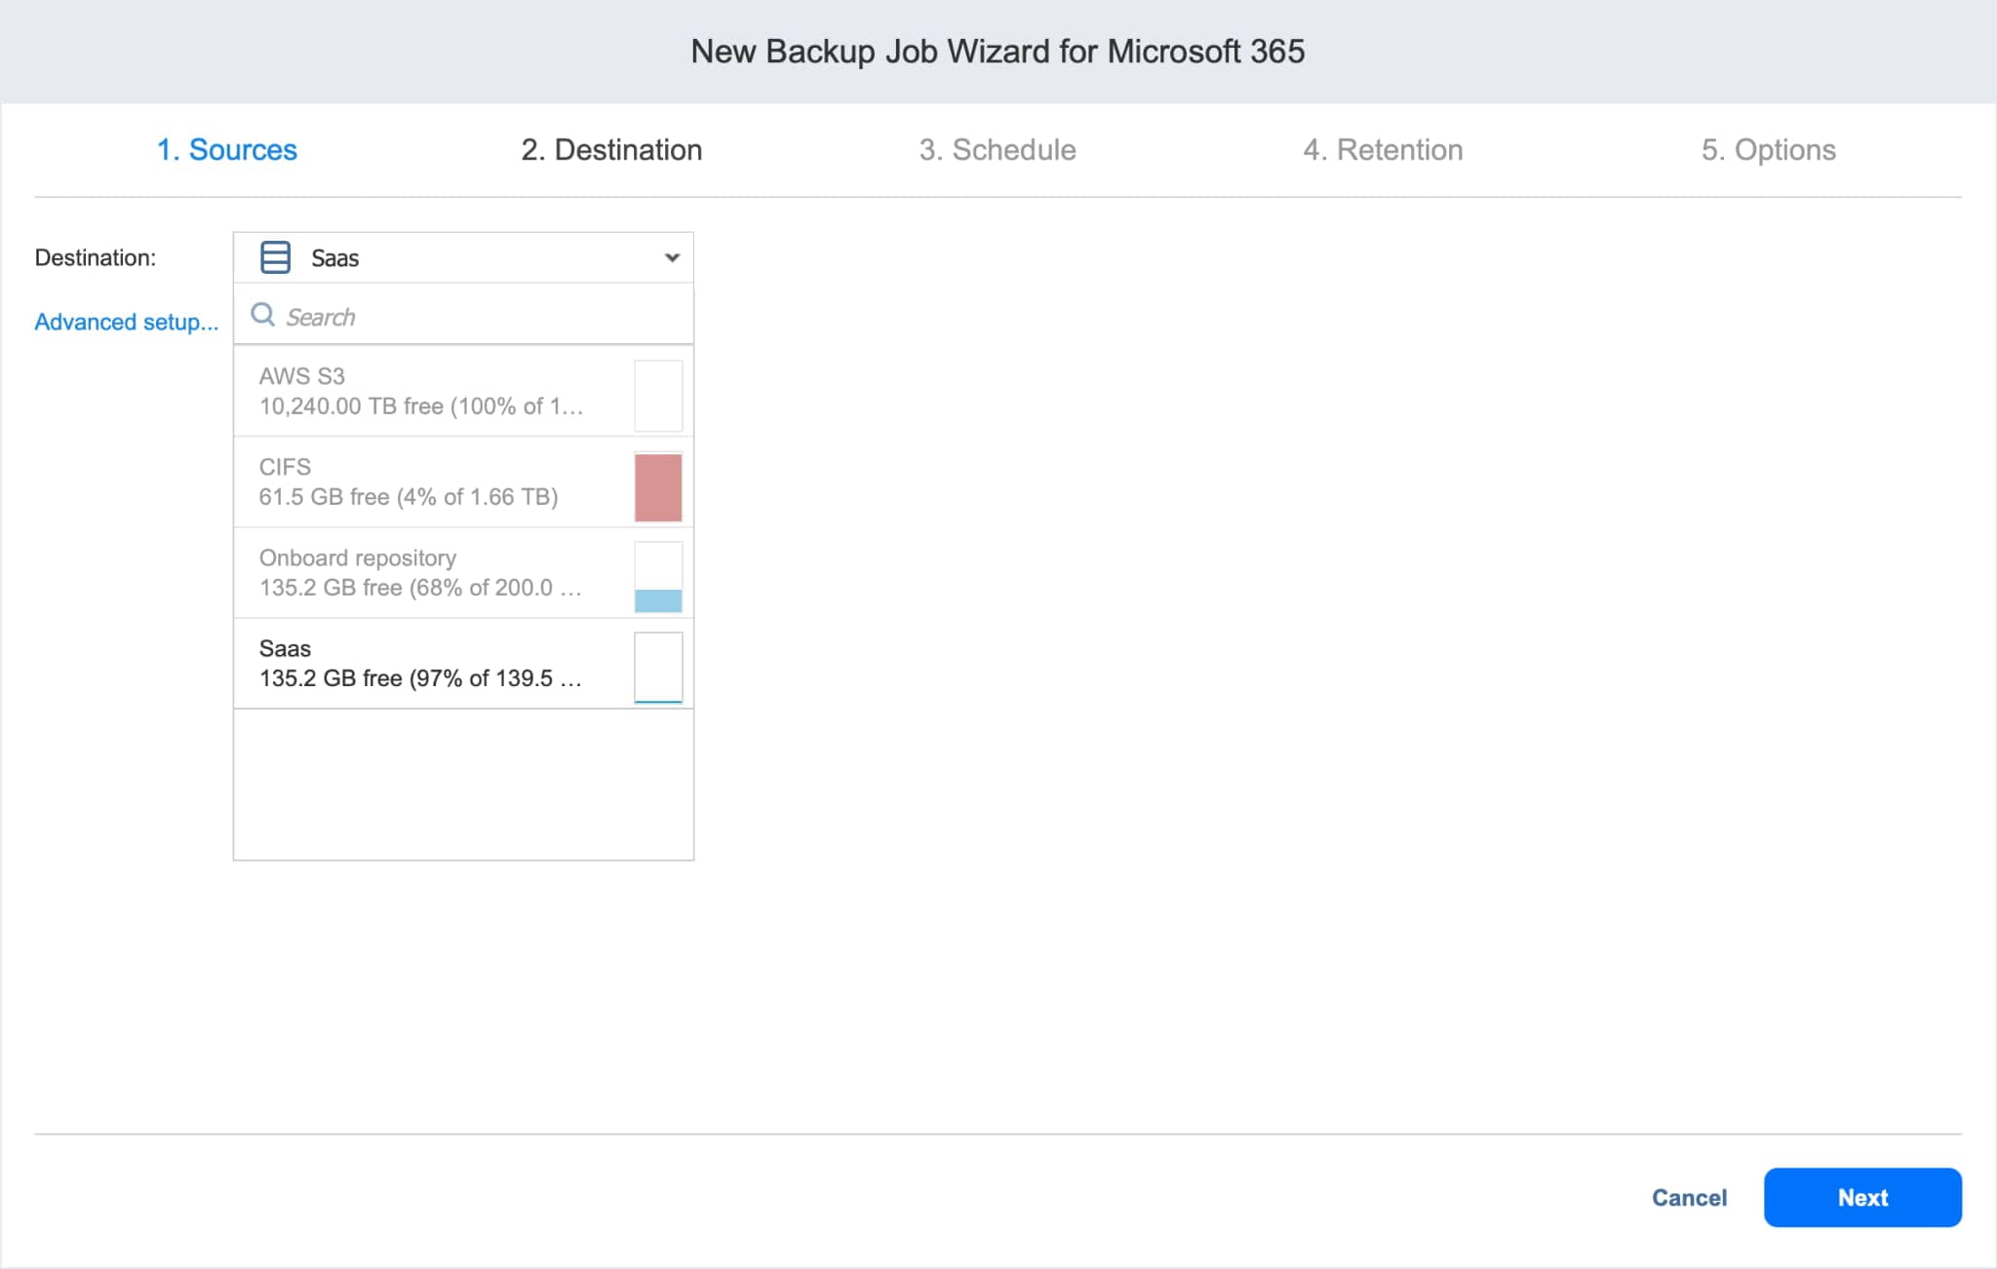Open Advanced setup link
The image size is (1997, 1269).
point(127,322)
